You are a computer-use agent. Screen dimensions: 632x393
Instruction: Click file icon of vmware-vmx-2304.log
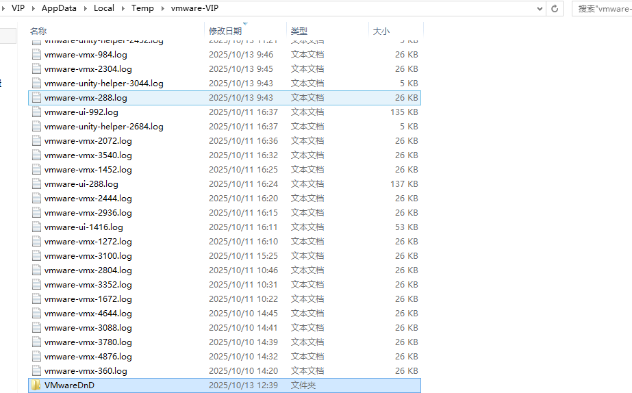tap(36, 69)
